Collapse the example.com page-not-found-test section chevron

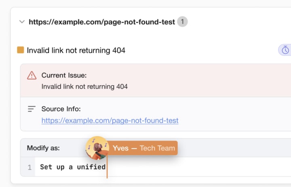click(x=22, y=22)
